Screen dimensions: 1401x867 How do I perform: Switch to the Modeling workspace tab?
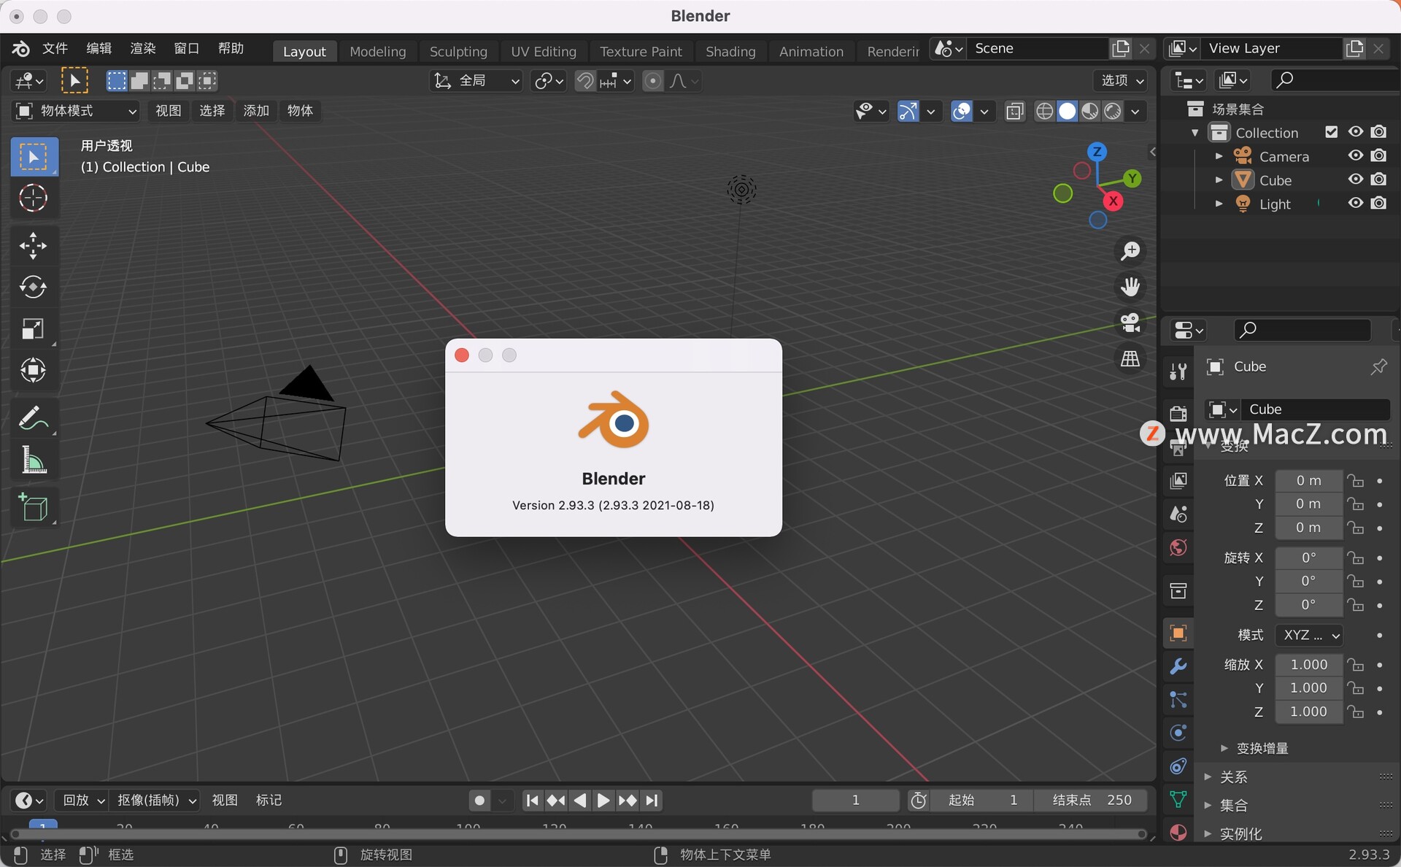pos(377,52)
